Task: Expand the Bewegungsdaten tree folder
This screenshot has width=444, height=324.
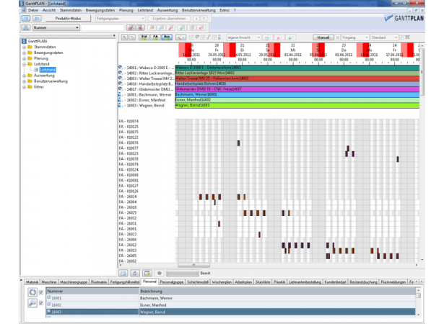Action: click(25, 53)
